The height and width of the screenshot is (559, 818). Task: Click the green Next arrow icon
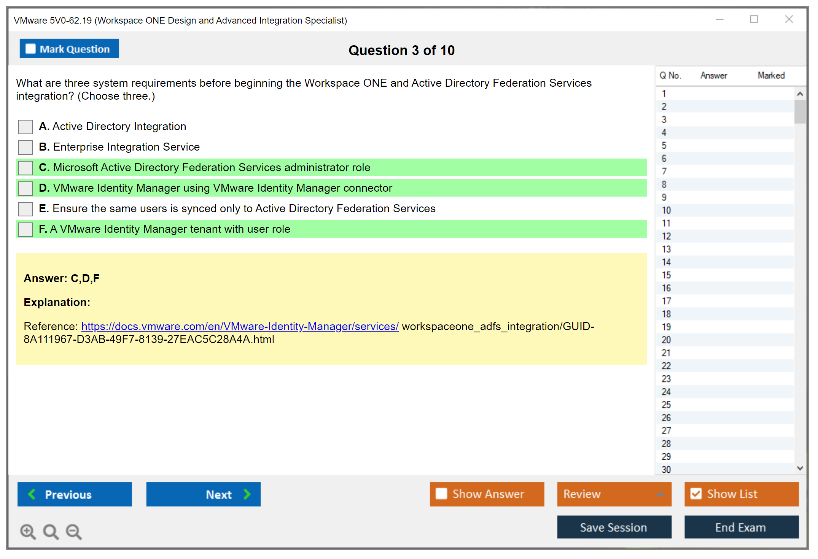click(x=247, y=494)
